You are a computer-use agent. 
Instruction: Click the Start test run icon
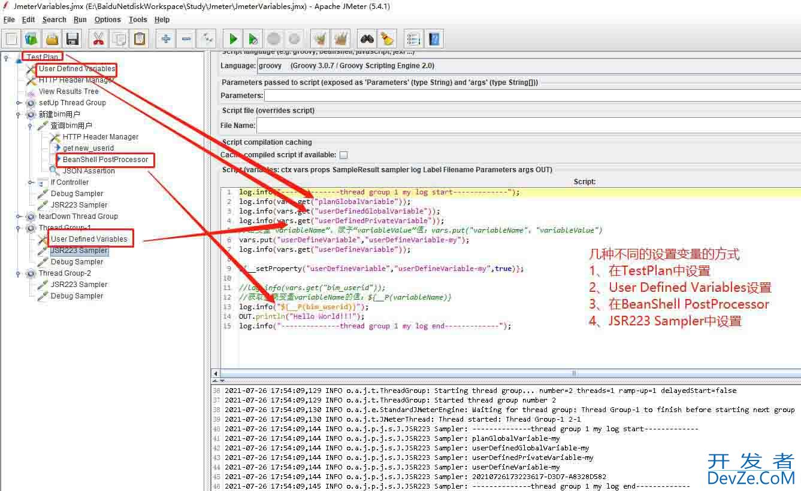coord(233,39)
